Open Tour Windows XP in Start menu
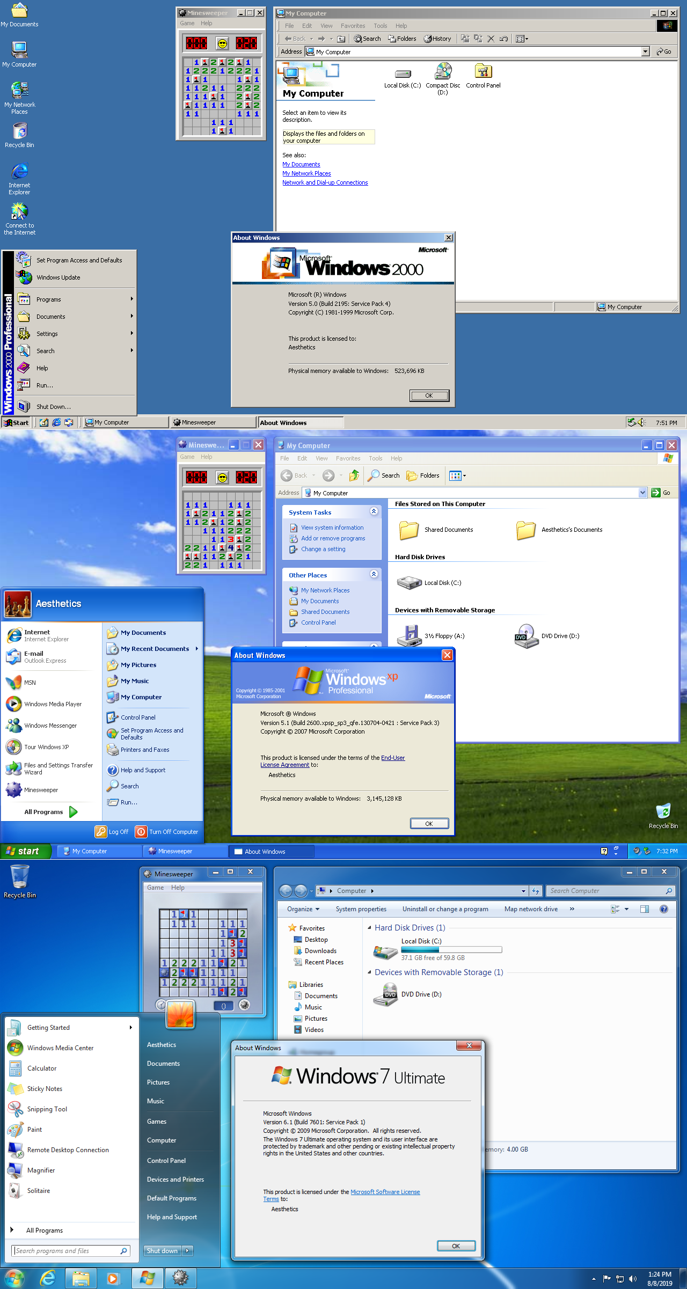Screen dimensions: 687x1289 (52, 747)
